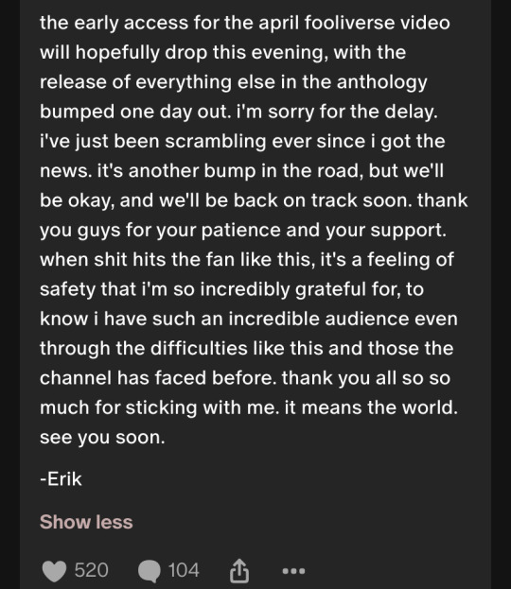Open comments via the speech bubble icon
The width and height of the screenshot is (511, 589).
(x=149, y=571)
